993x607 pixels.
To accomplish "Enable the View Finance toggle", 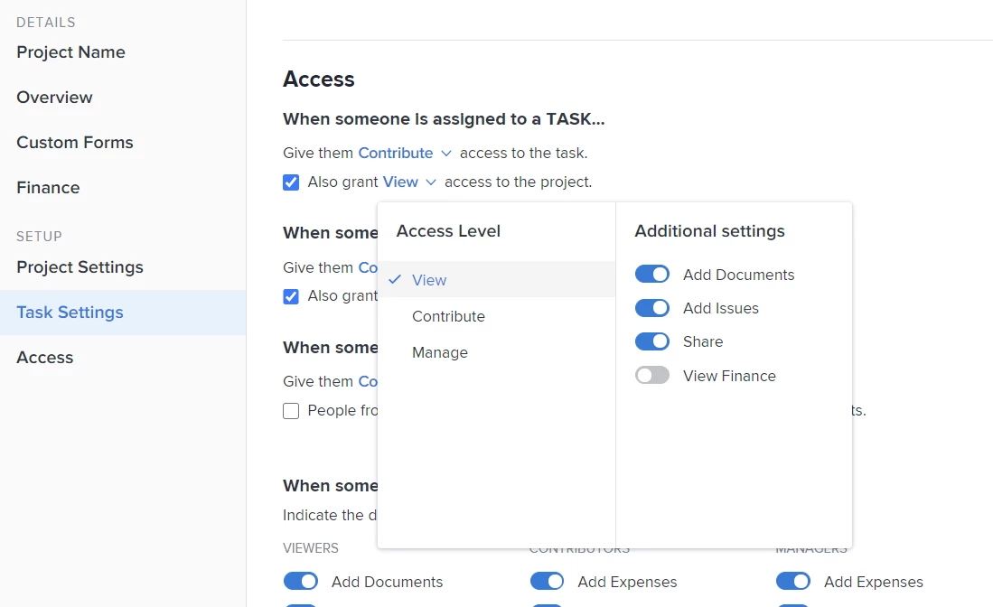I will pos(651,376).
